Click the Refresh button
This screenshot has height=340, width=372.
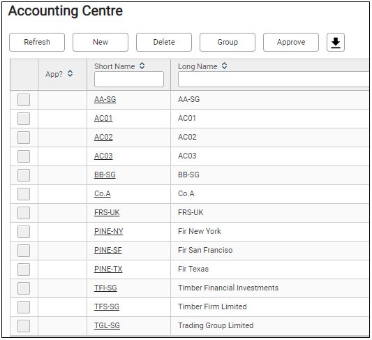pos(37,42)
